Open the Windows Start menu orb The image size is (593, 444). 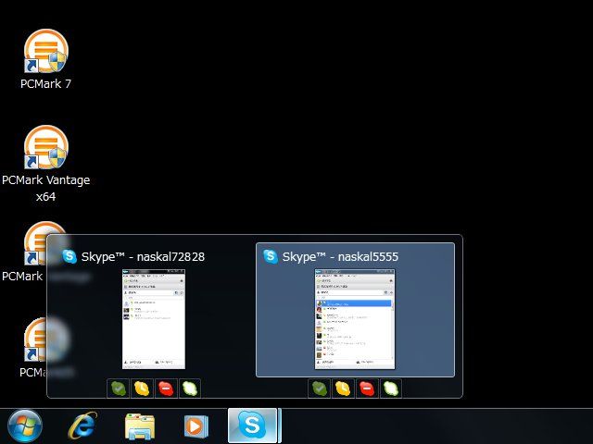(x=25, y=425)
